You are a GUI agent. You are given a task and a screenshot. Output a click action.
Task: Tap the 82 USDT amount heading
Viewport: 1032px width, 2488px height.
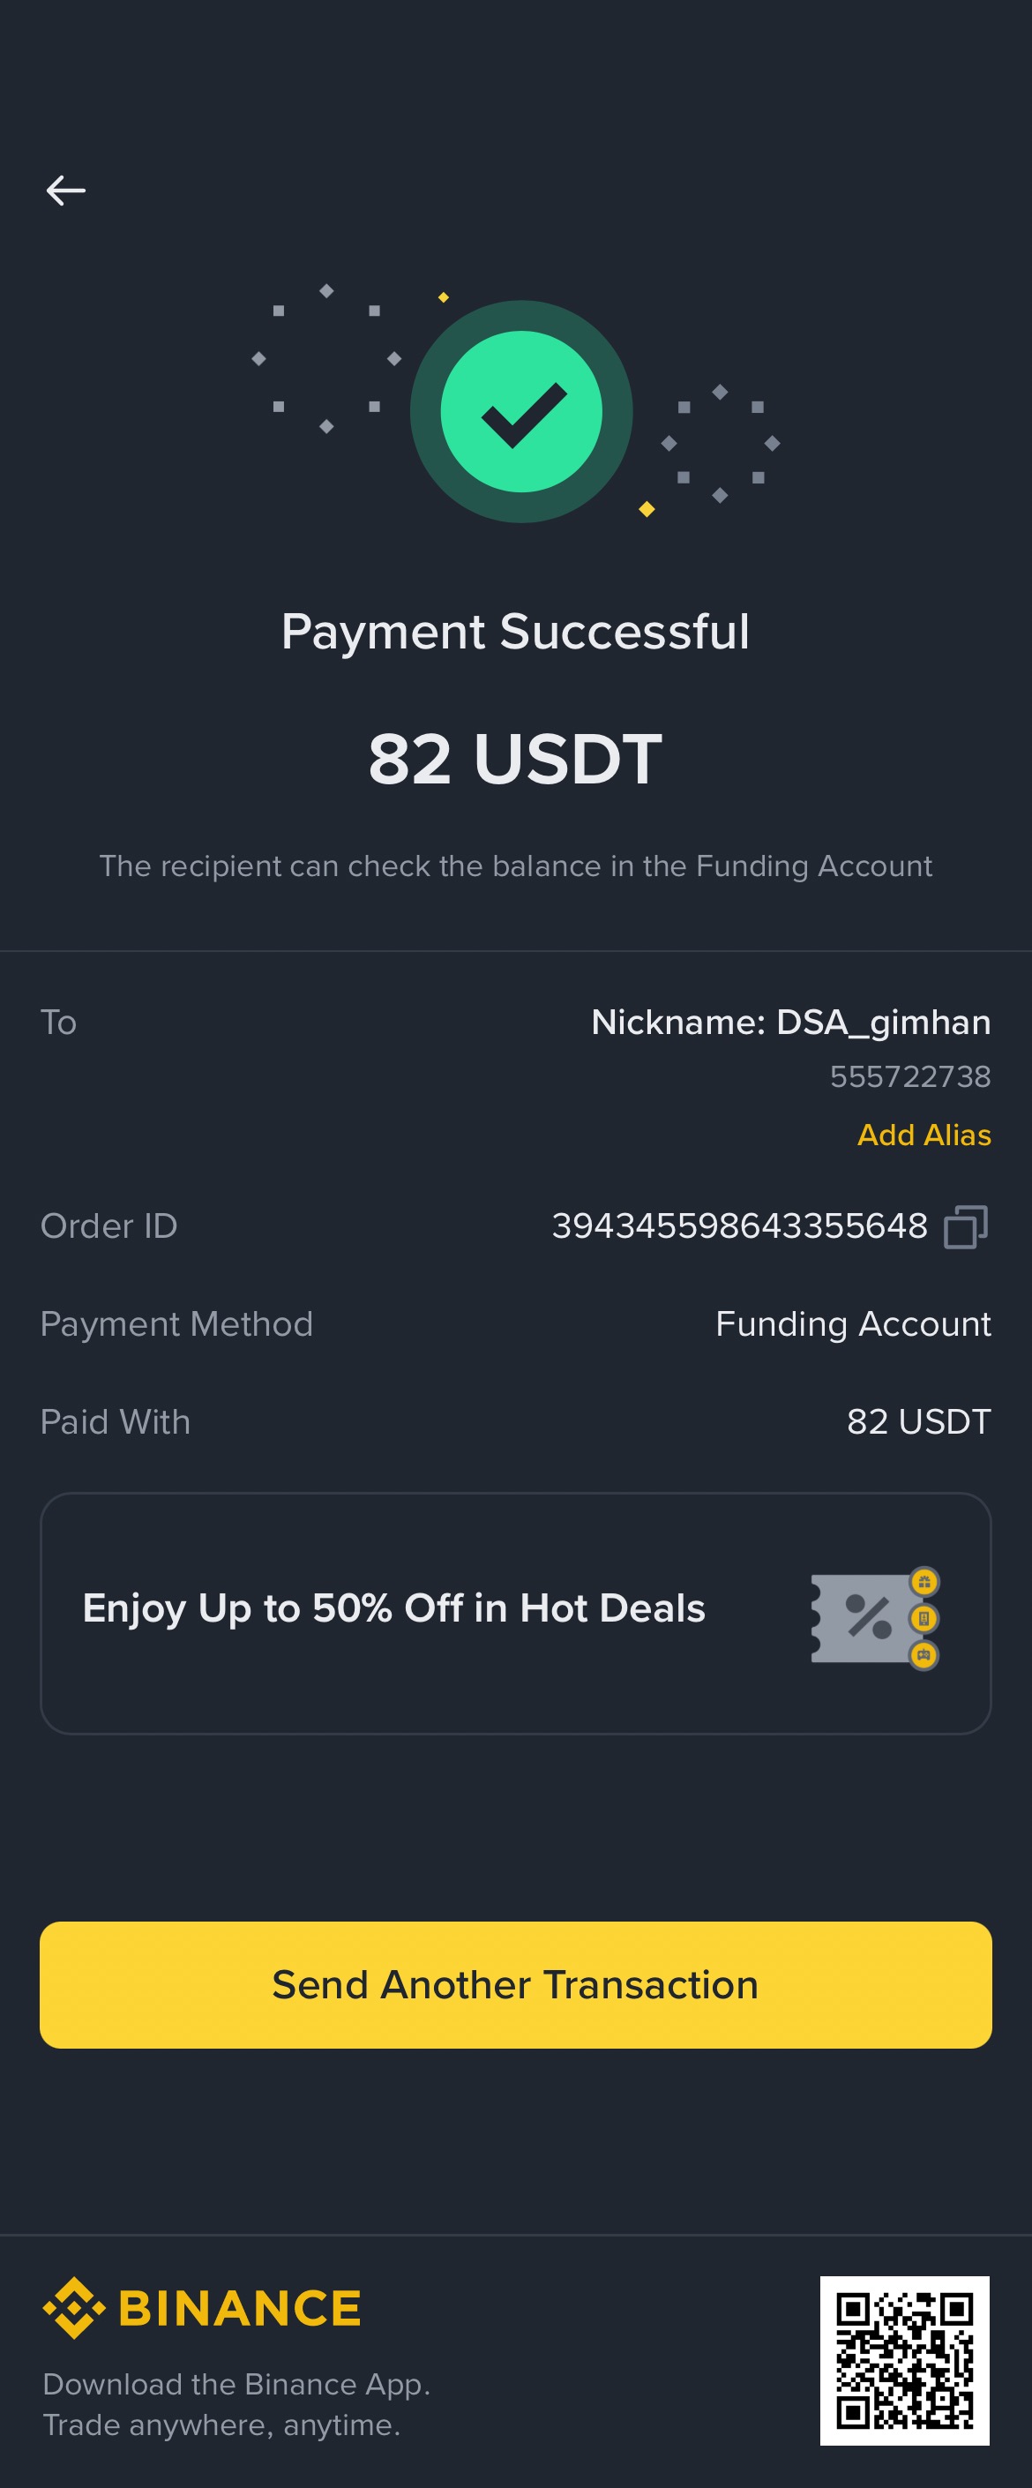tap(515, 759)
